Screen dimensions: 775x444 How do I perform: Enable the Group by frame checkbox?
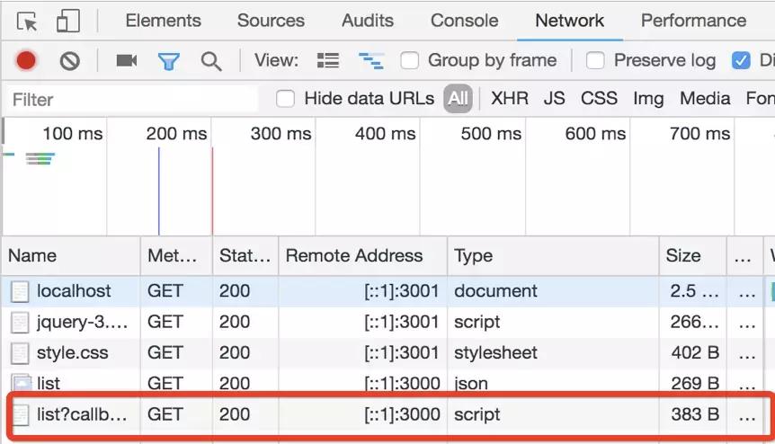(x=410, y=61)
